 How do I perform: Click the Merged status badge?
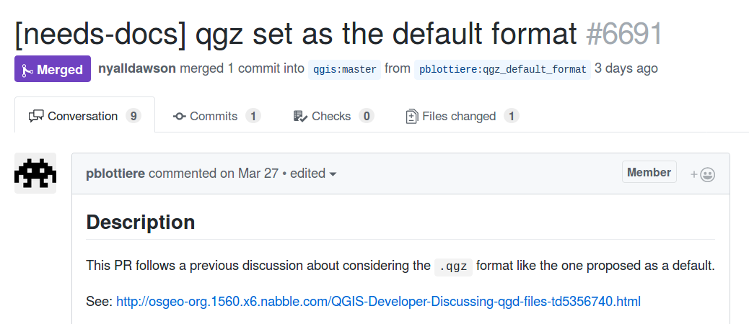pyautogui.click(x=53, y=69)
